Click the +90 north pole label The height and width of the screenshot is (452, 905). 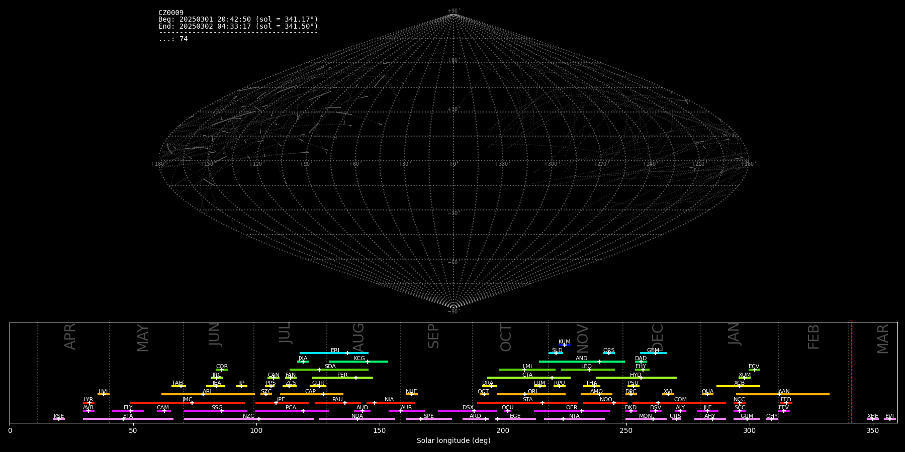(x=454, y=11)
